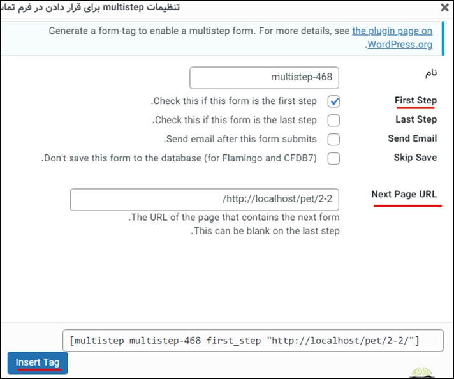Tick the Send Email checkbox

coord(333,139)
